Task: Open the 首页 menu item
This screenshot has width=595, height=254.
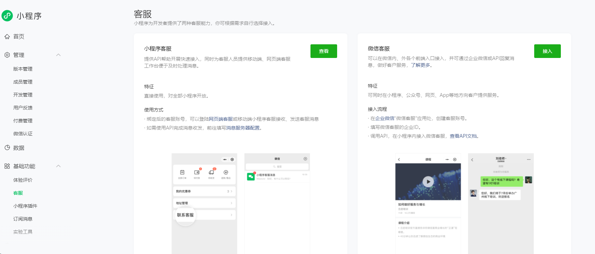Action: pos(19,36)
